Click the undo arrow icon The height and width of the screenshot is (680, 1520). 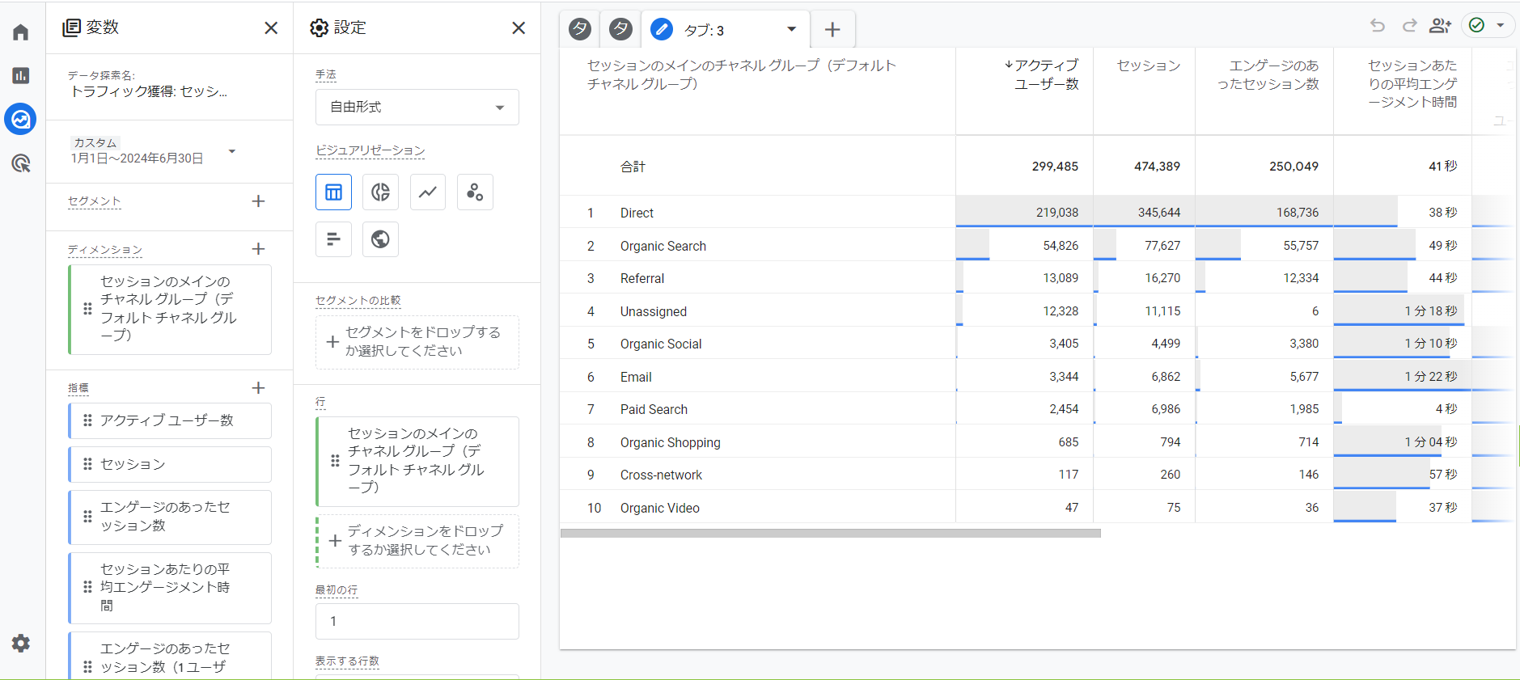1377,26
